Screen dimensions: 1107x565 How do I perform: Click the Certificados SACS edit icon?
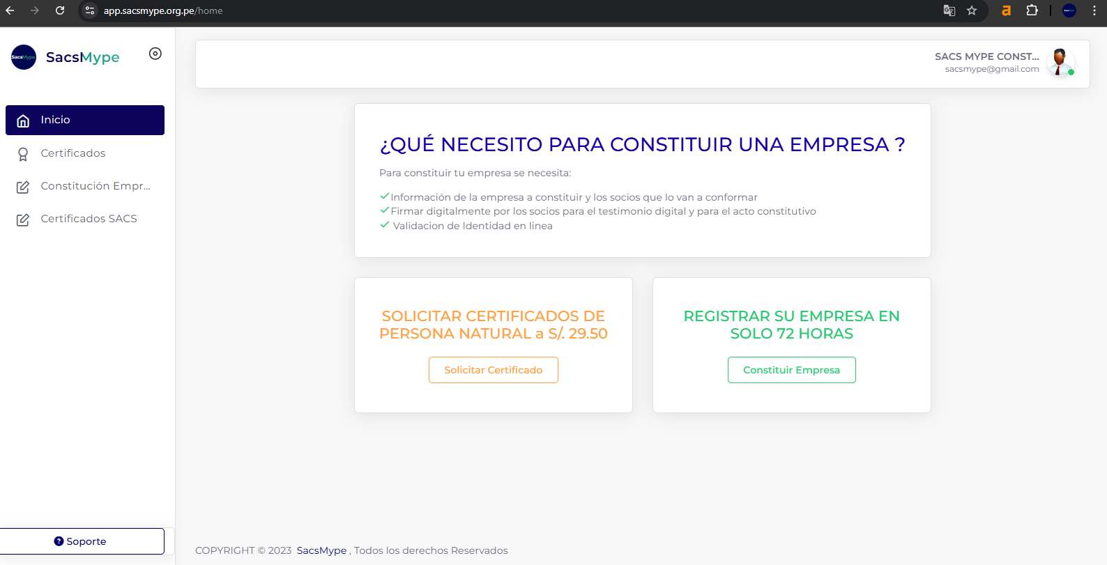pyautogui.click(x=23, y=219)
